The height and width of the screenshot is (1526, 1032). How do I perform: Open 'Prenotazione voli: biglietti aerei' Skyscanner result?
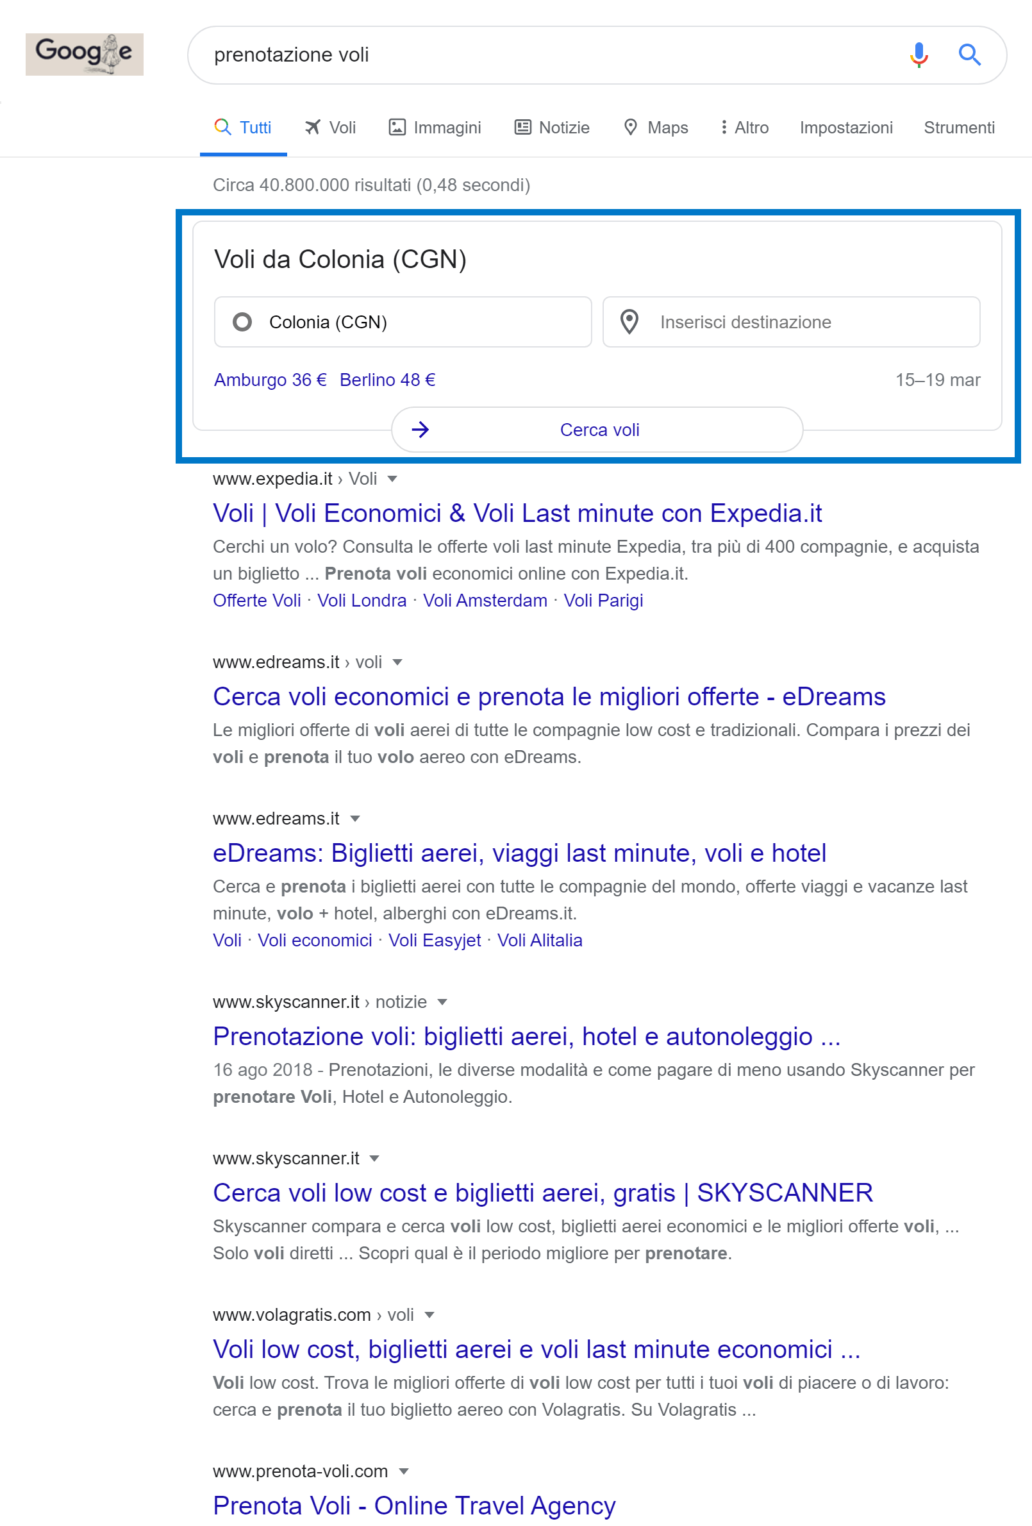(526, 1035)
